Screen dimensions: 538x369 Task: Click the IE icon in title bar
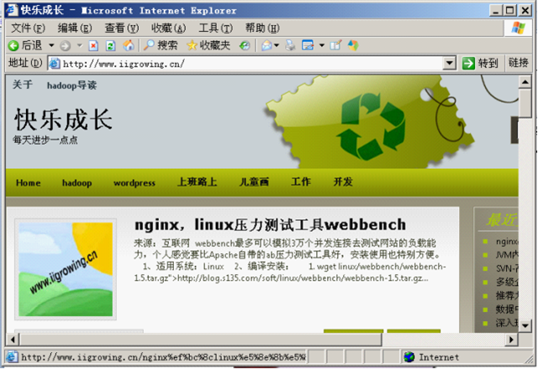click(x=13, y=10)
